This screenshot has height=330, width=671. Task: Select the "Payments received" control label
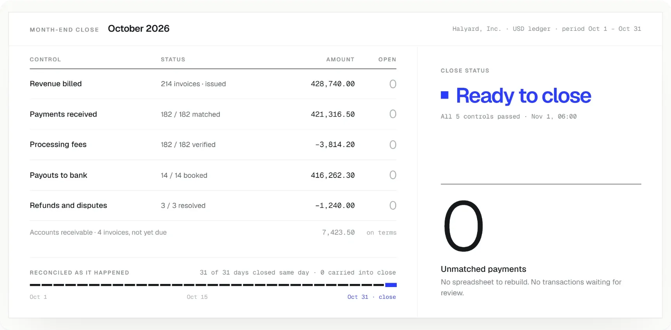(63, 114)
